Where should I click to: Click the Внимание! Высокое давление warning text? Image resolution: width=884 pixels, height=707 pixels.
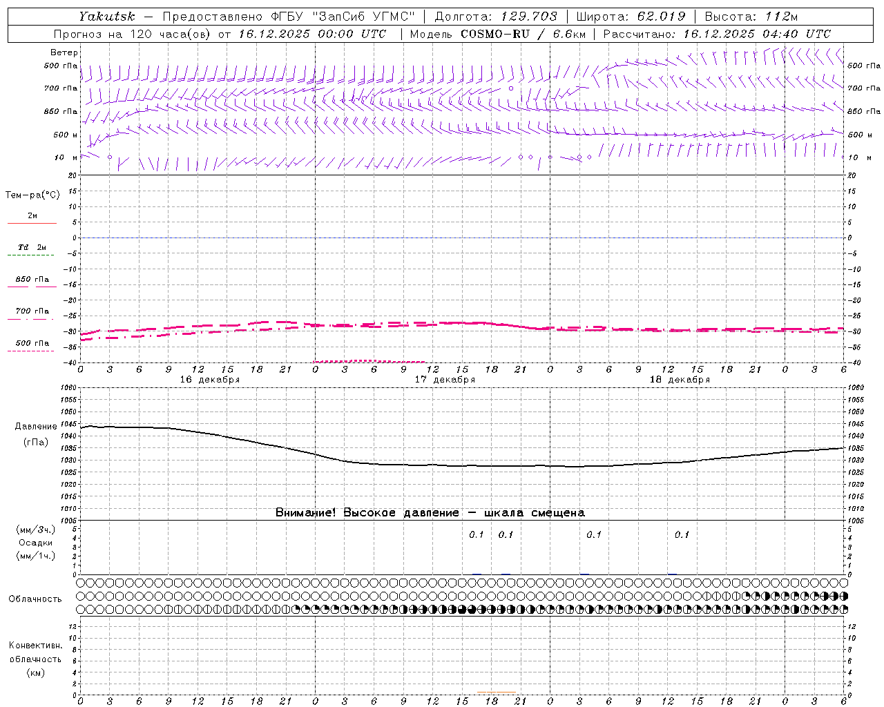pos(430,513)
